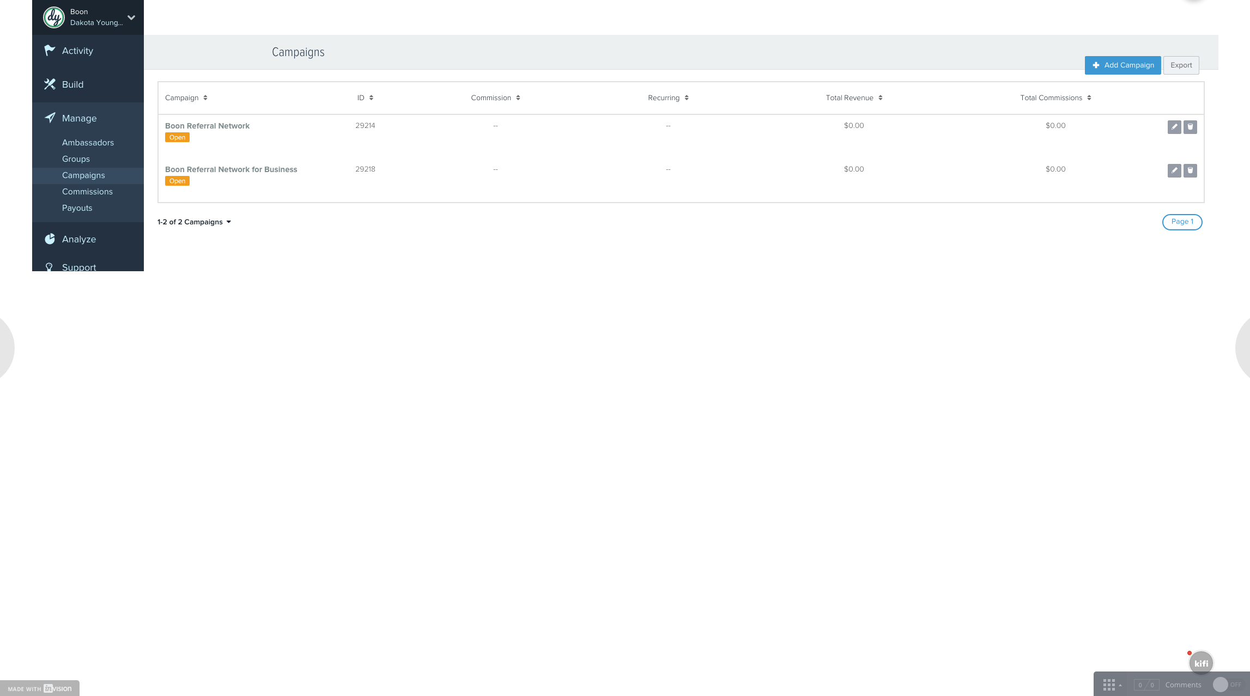Click Total Commissions $0.00 for ID 29218
Screen dimensions: 1250x696
coord(1055,169)
